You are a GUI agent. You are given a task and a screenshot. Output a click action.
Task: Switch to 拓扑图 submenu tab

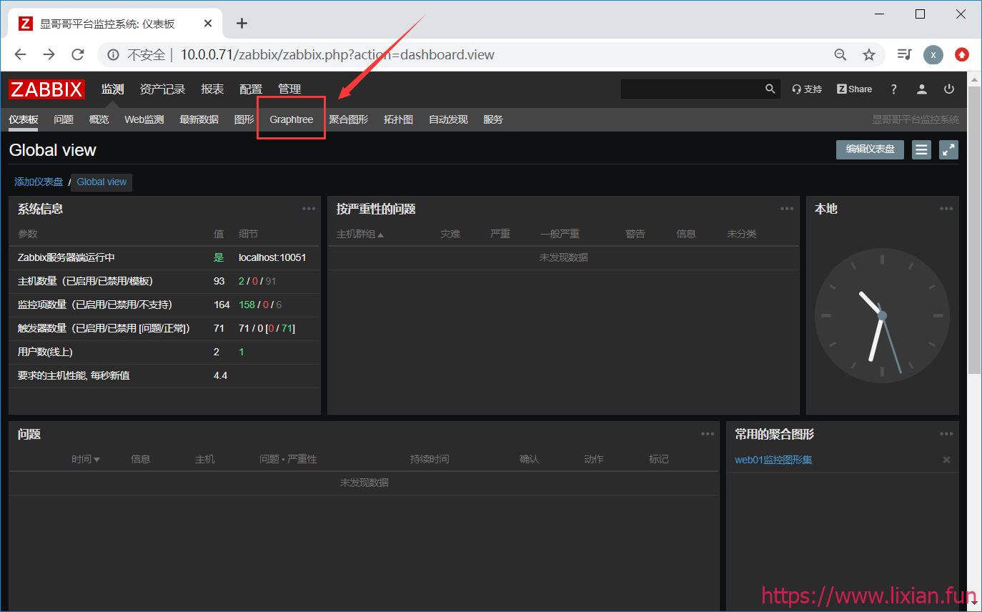tap(398, 119)
